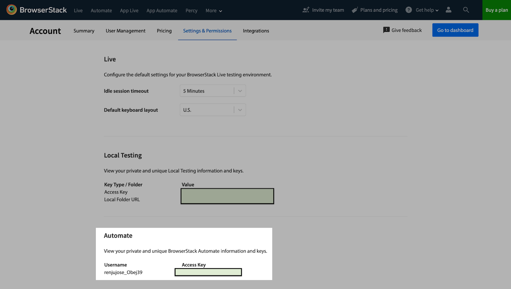Open the Default keyboard layout dropdown

tap(213, 110)
